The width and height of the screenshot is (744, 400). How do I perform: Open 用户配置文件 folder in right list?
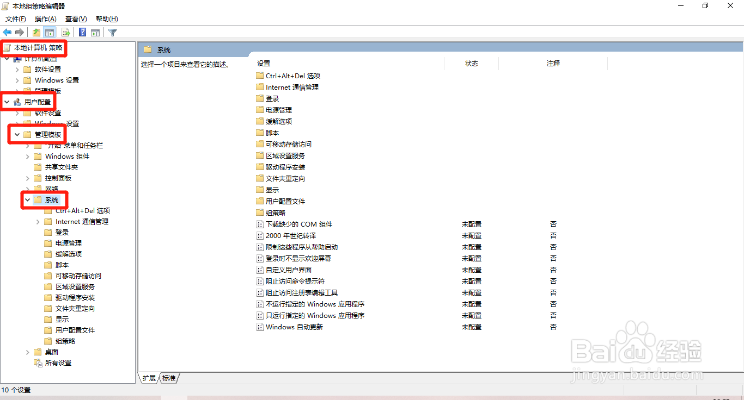click(x=285, y=201)
